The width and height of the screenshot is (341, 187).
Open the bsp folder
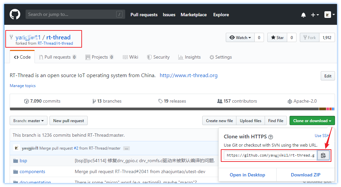23,161
